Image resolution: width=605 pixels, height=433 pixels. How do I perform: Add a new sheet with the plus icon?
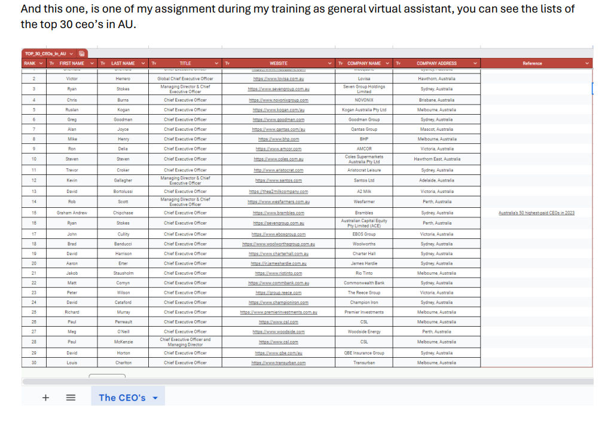pyautogui.click(x=45, y=398)
